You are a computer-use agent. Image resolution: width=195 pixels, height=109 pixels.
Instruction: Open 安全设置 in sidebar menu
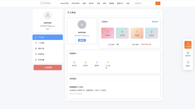pos(48,60)
